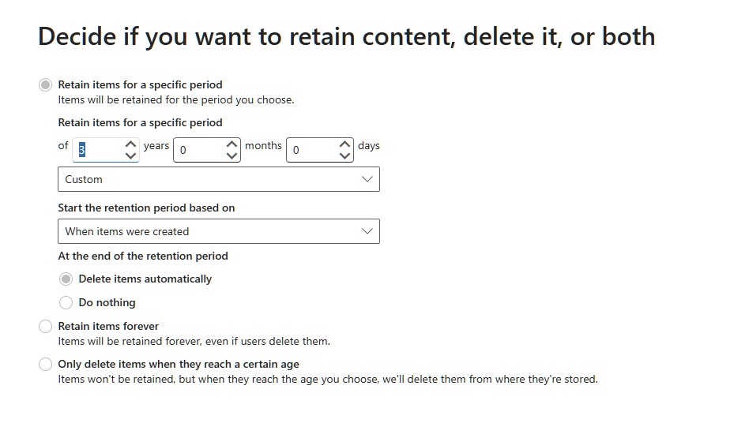Image resolution: width=734 pixels, height=423 pixels.
Task: Decrease the months value with down arrow
Action: tap(231, 155)
